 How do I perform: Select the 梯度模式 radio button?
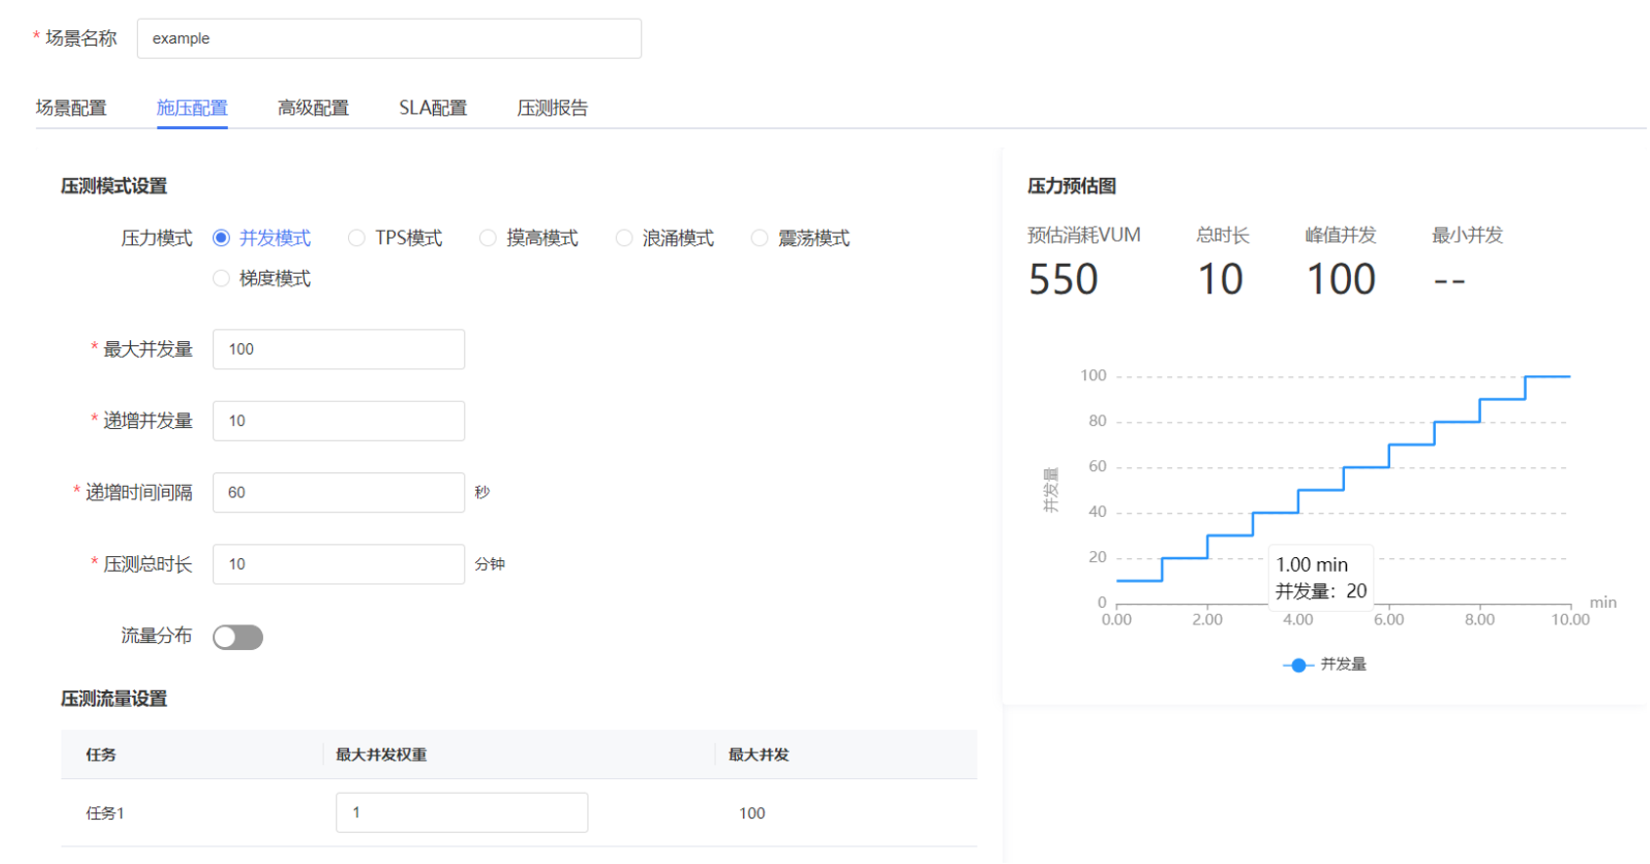[x=222, y=280]
